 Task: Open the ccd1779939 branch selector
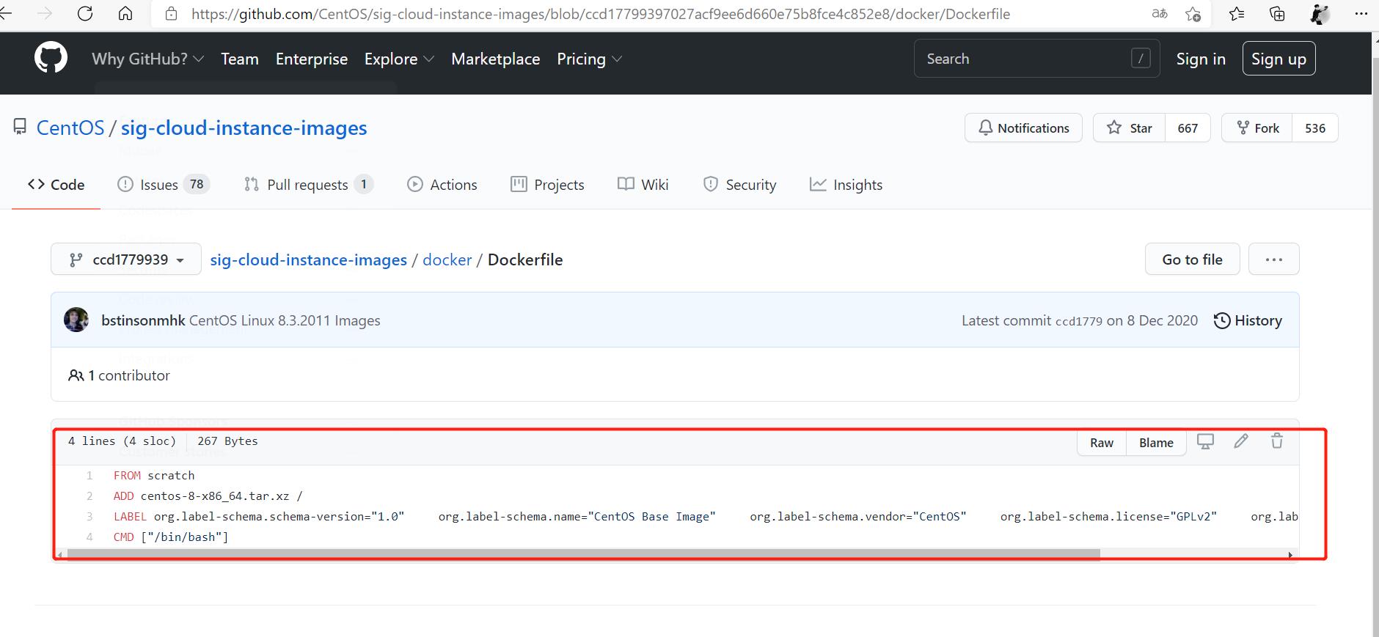(x=126, y=259)
